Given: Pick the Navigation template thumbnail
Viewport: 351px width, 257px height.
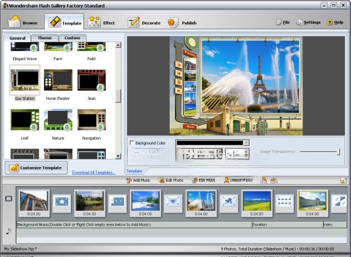Looking at the screenshot, I should (x=92, y=120).
